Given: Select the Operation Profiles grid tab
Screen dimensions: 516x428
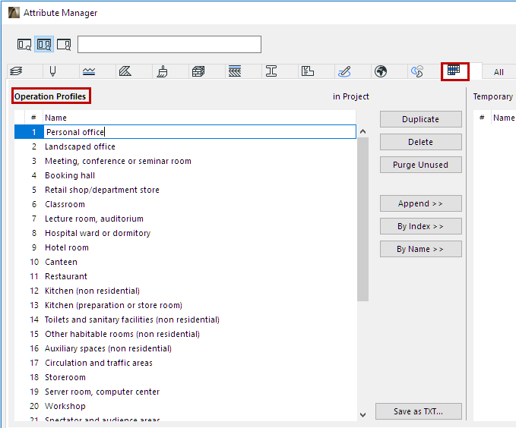Looking at the screenshot, I should [x=454, y=71].
